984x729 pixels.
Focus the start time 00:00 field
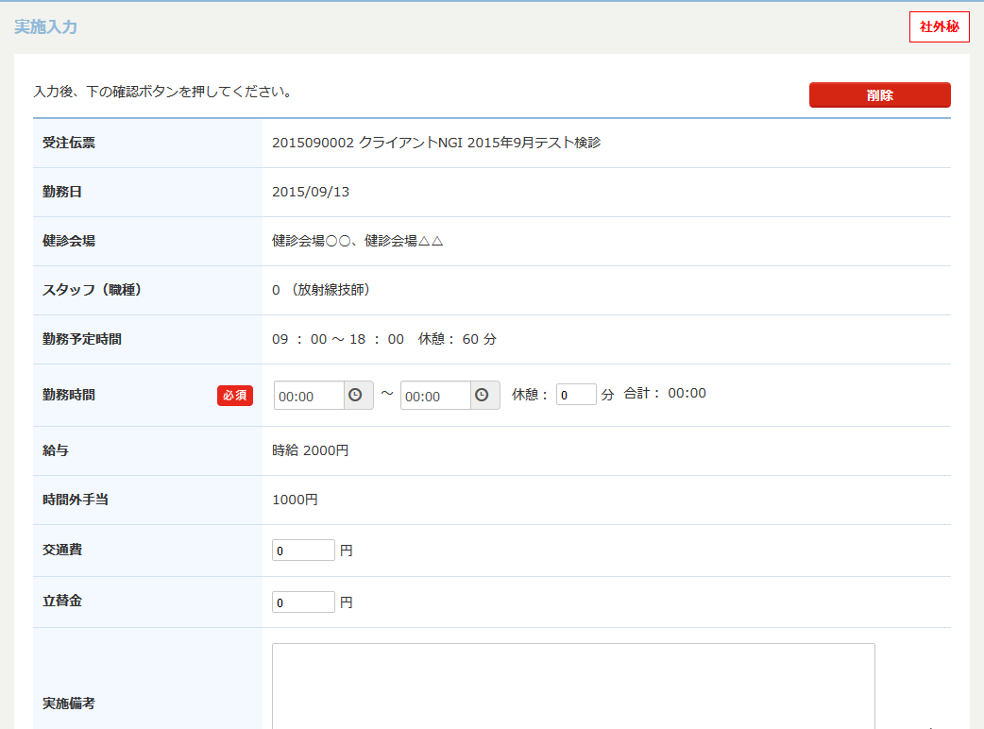[309, 396]
